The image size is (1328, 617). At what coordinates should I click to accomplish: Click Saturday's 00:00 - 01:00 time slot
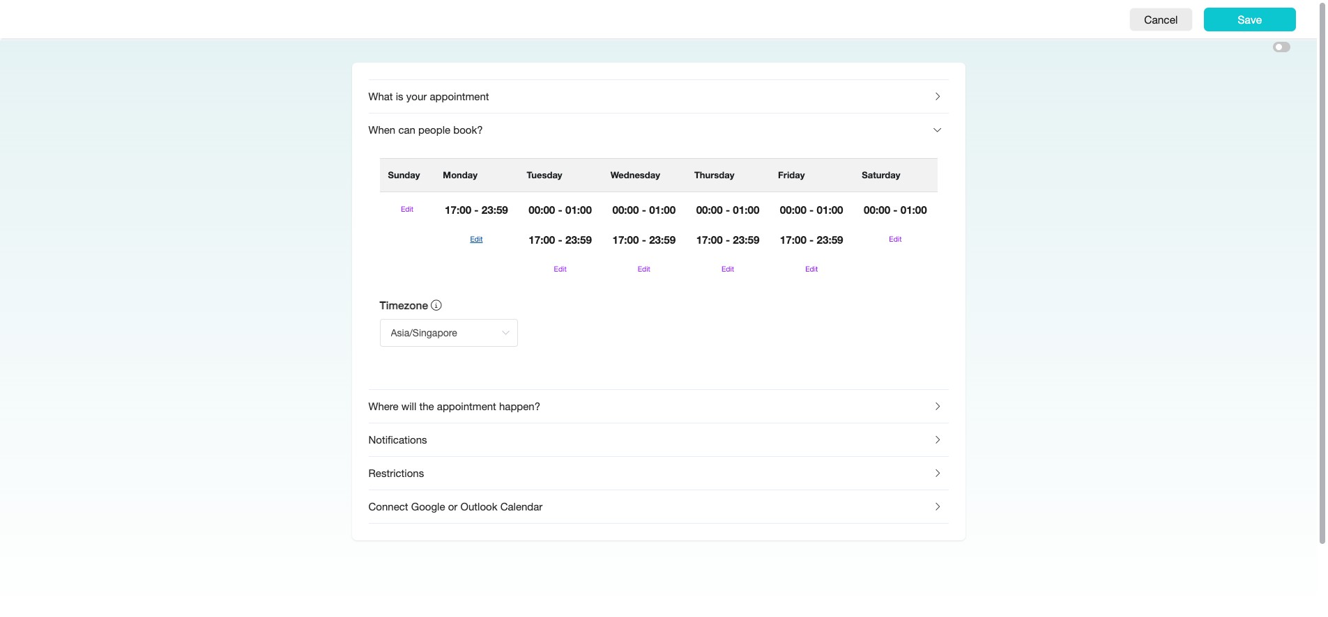pos(895,210)
